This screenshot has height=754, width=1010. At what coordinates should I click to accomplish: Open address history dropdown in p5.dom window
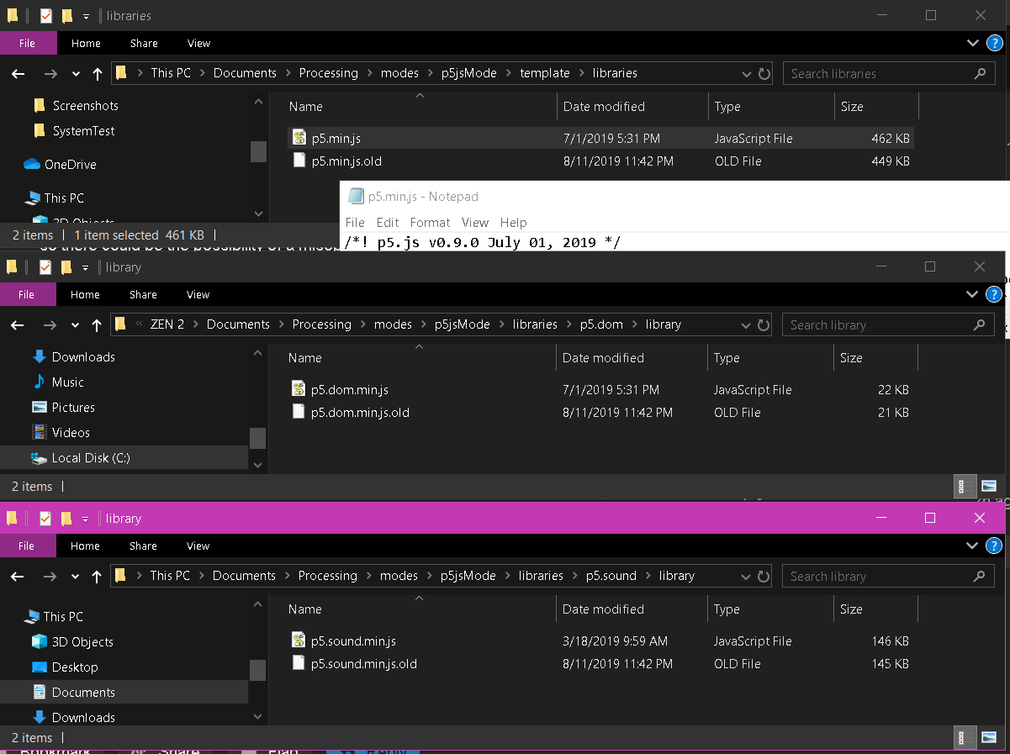746,324
